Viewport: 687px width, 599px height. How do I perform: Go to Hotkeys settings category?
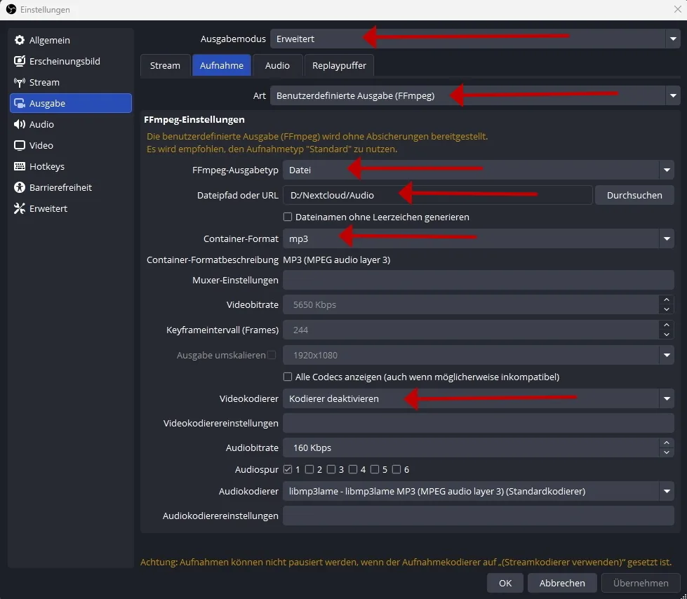[71, 166]
